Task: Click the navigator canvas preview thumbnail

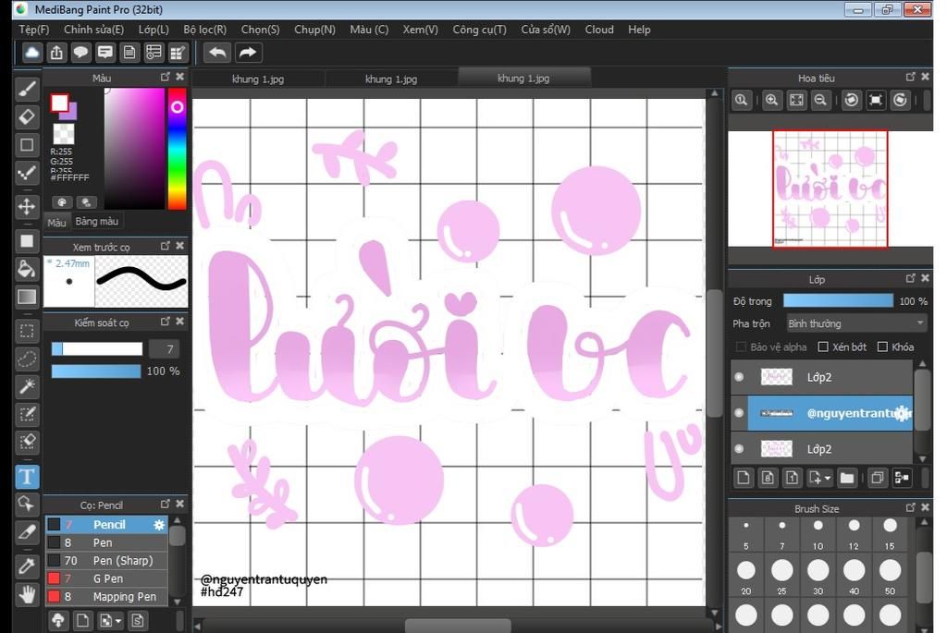Action: click(x=830, y=189)
